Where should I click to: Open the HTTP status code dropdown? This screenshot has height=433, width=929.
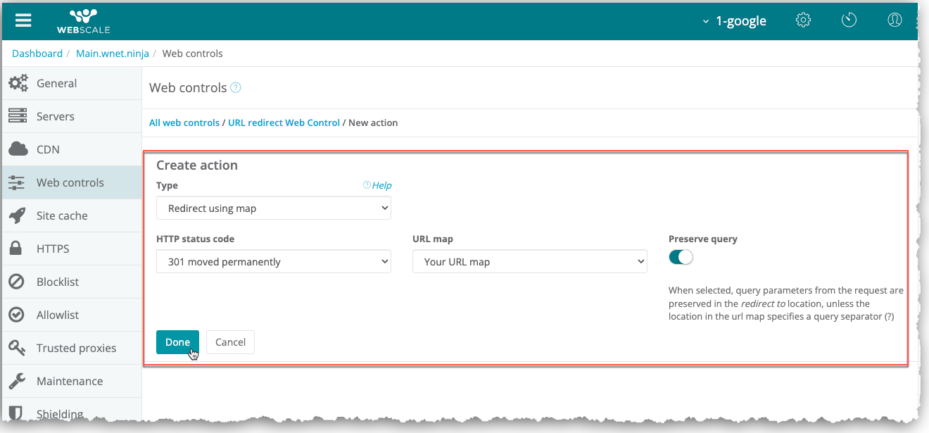pyautogui.click(x=273, y=262)
